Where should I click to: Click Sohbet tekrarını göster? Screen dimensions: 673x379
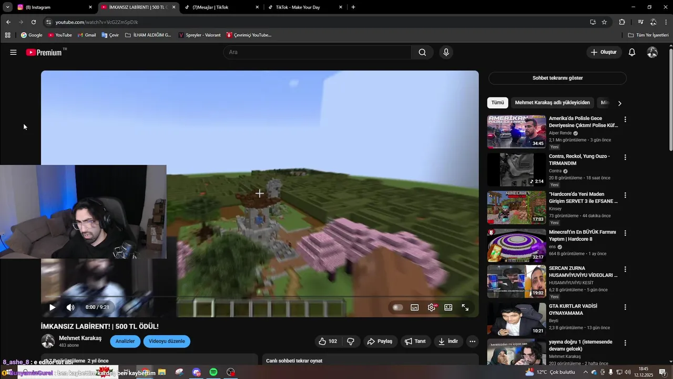tap(557, 78)
